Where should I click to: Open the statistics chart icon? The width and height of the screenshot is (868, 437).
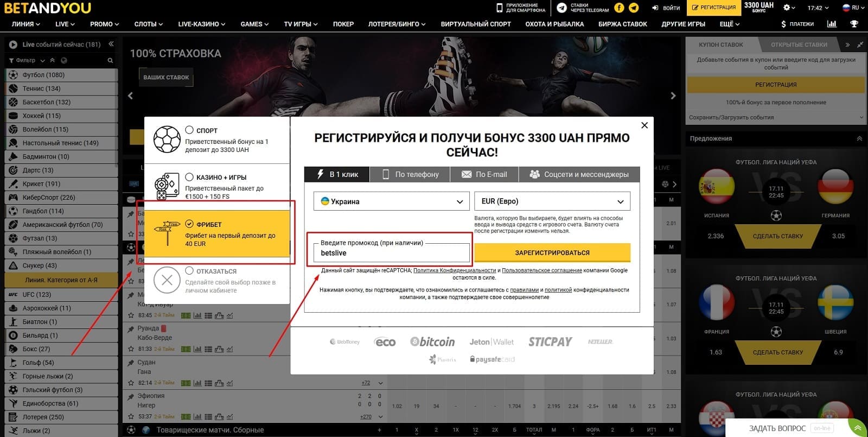[x=832, y=24]
